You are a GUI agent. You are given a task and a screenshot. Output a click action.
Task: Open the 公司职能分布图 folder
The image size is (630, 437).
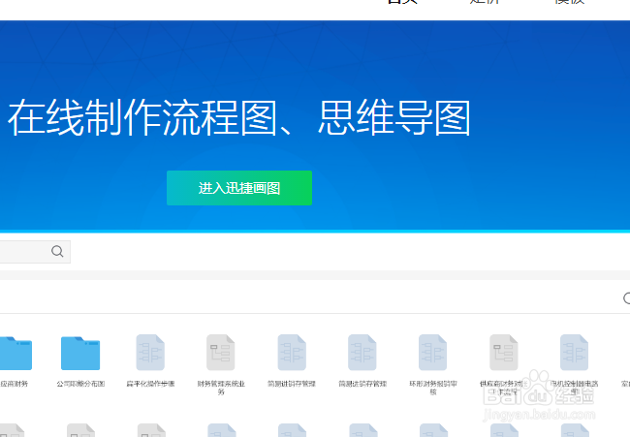coord(80,354)
